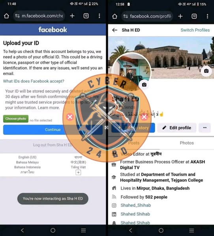Image resolution: width=214 pixels, height=236 pixels.
Task: Tap Android back button on left screen
Action: click(x=23, y=230)
